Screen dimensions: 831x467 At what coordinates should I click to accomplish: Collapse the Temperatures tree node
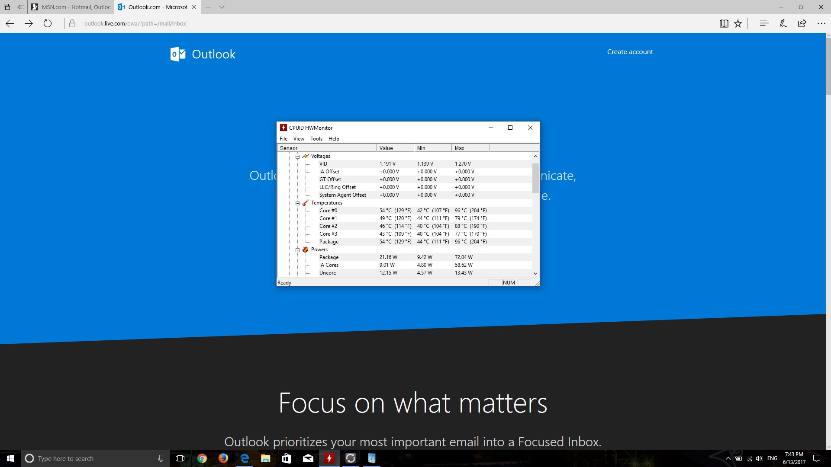point(298,203)
